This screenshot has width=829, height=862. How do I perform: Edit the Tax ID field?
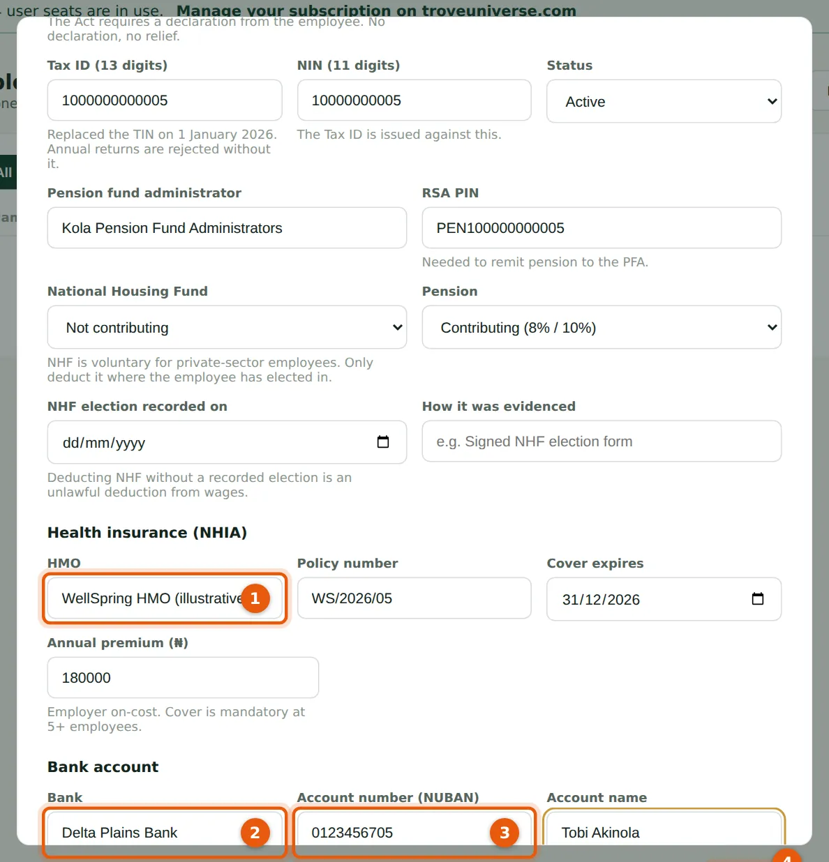pos(165,100)
